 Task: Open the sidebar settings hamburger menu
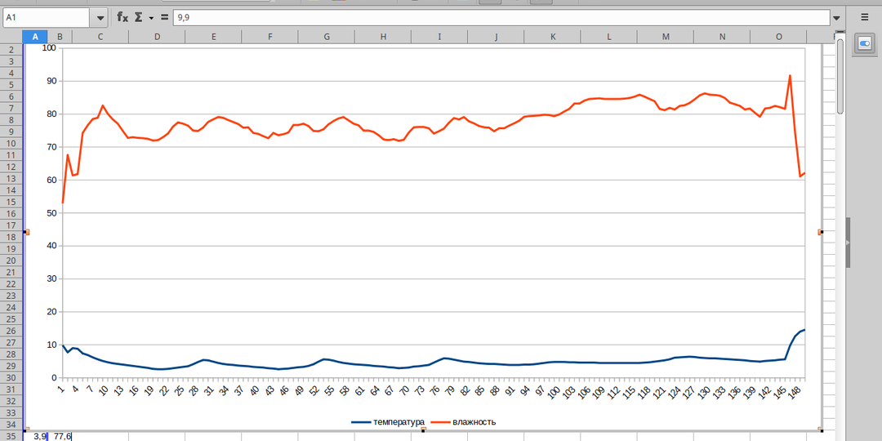click(x=865, y=17)
